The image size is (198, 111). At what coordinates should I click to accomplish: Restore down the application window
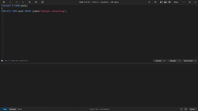tap(190, 2)
